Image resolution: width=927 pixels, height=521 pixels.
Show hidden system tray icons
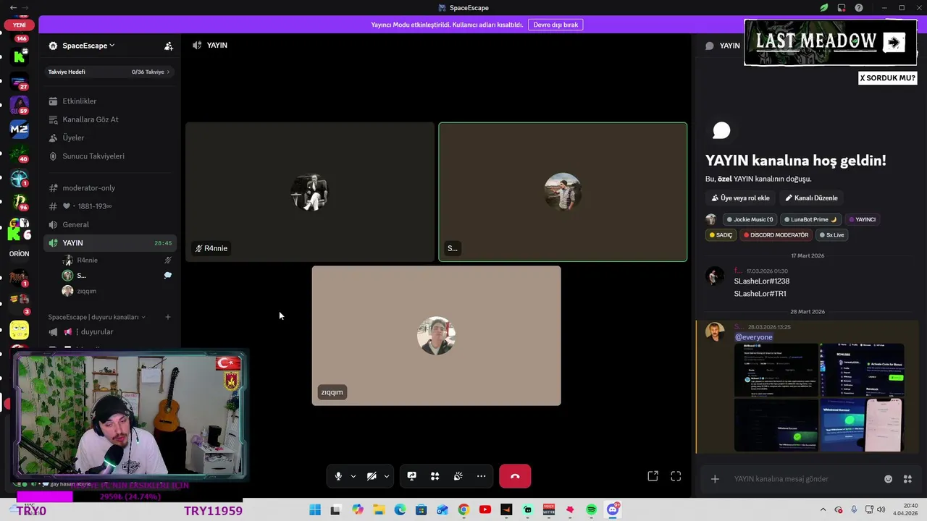click(x=823, y=510)
